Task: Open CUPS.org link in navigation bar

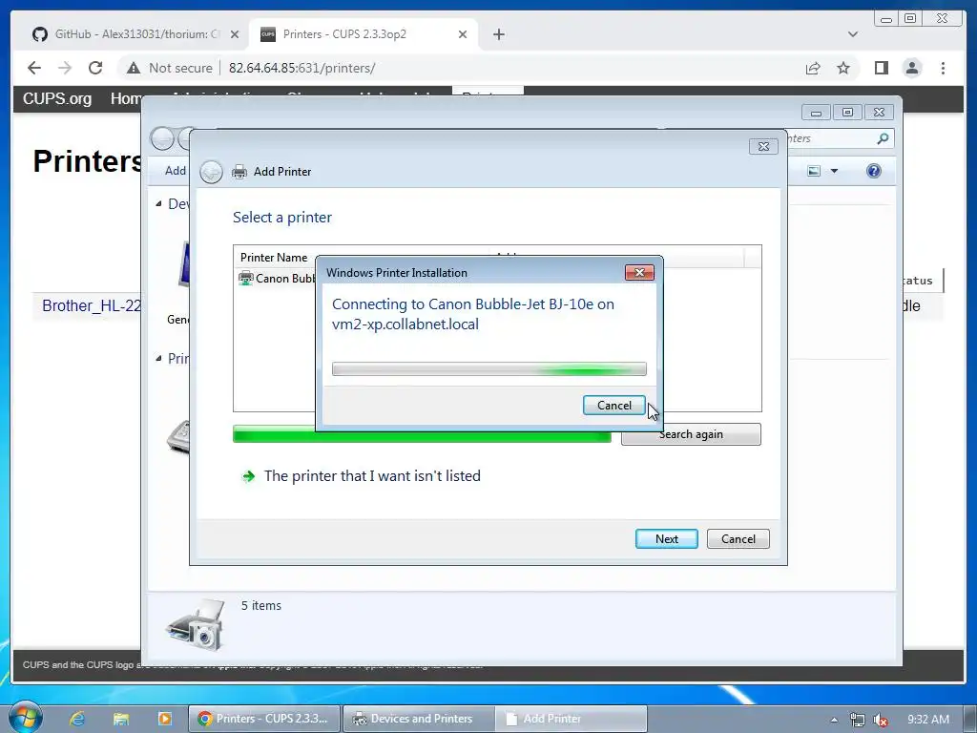Action: click(x=57, y=98)
